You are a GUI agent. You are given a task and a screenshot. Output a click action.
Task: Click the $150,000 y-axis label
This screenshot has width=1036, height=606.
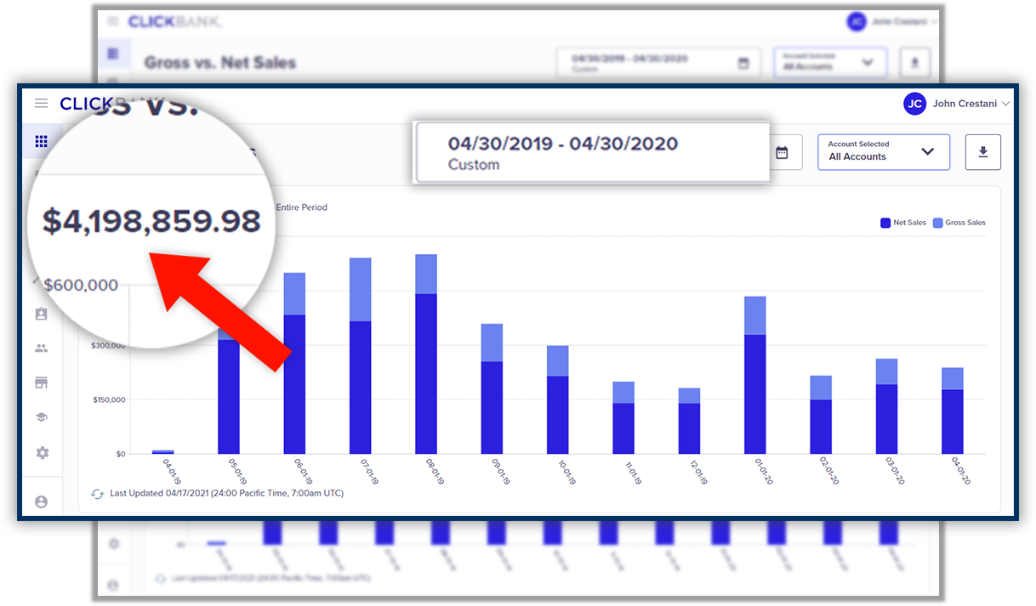(x=108, y=399)
